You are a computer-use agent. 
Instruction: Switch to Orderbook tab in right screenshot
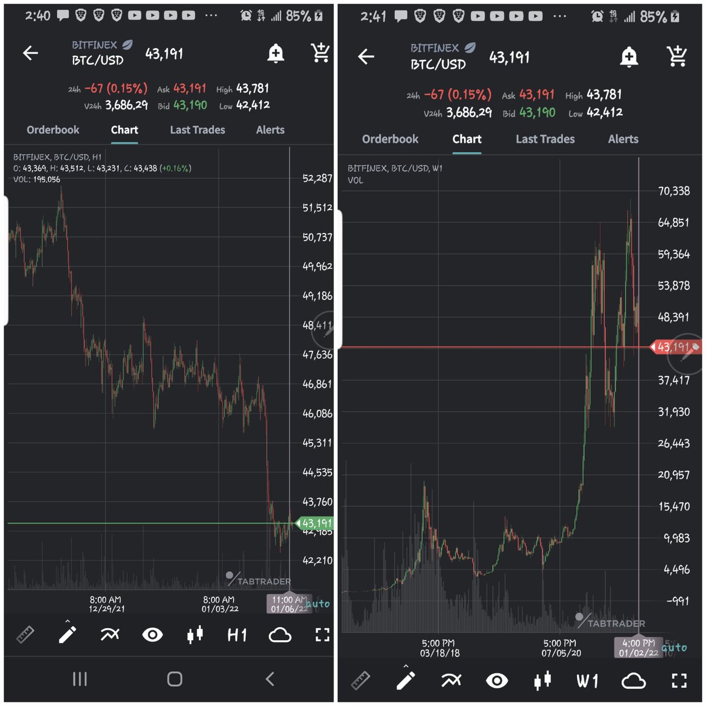tap(390, 139)
